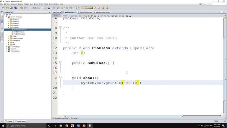Click the override annotation glyph on line 18
Image resolution: width=227 pixels, height=128 pixels.
(56, 78)
